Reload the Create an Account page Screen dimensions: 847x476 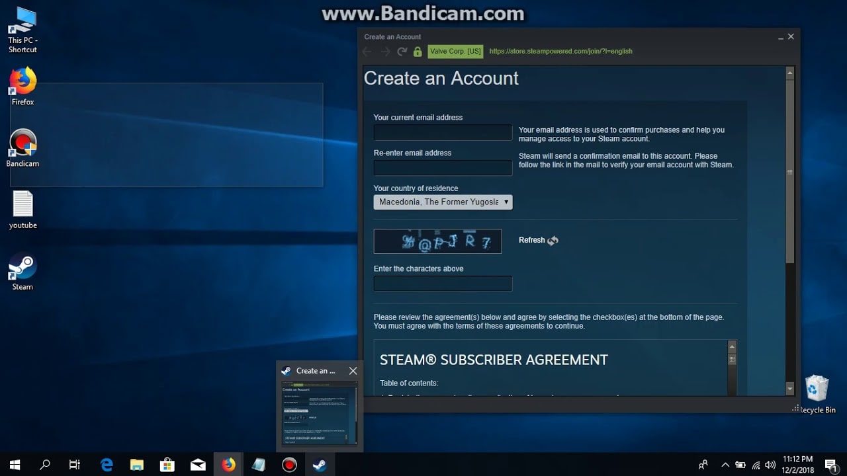point(402,52)
